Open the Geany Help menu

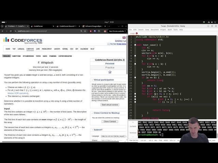pyautogui.click(x=181, y=30)
